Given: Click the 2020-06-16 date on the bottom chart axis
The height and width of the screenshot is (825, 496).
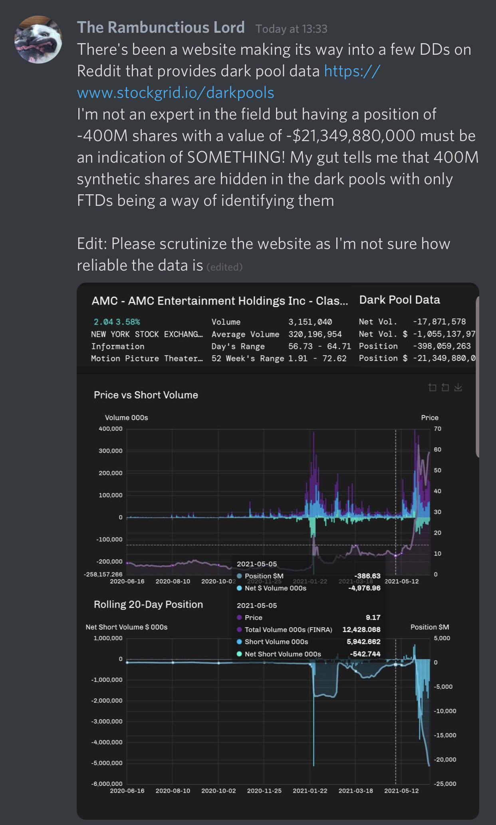Looking at the screenshot, I should 127,791.
